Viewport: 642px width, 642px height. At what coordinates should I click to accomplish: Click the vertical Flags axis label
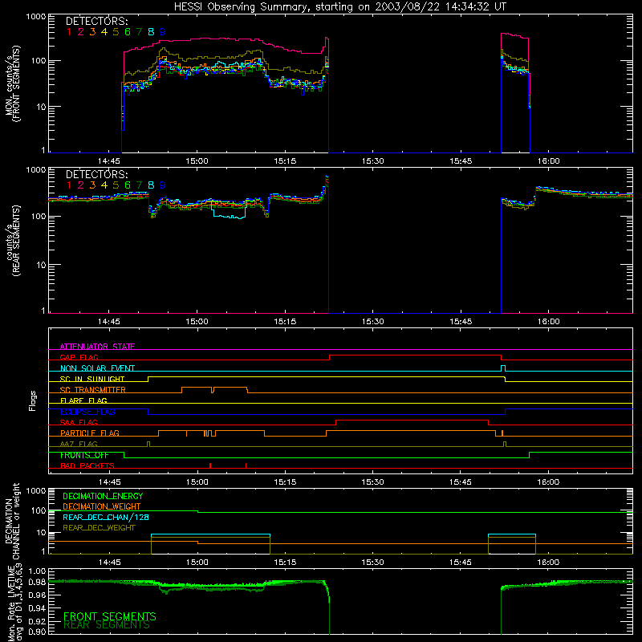(x=33, y=400)
